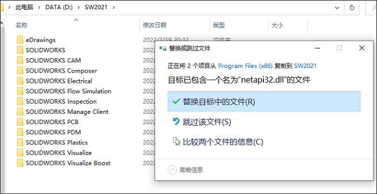Minimize the 替换或跳过文件 dialog
Image resolution: width=377 pixels, height=194 pixels.
pyautogui.click(x=317, y=48)
